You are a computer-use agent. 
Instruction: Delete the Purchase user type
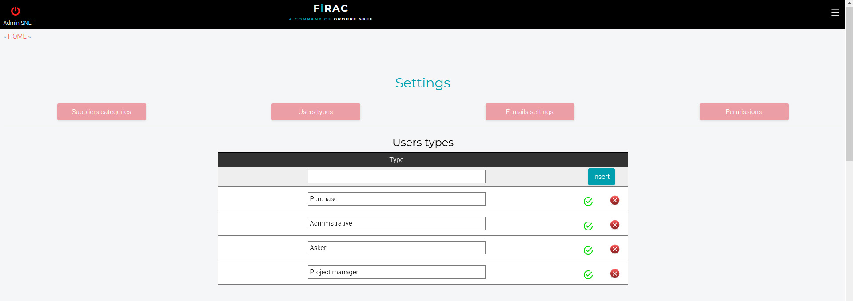(614, 201)
